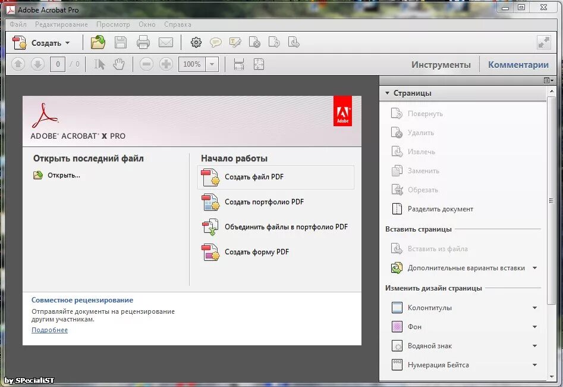563x387 pixels.
Task: Click Создать портфолио PDF
Action: click(x=253, y=202)
